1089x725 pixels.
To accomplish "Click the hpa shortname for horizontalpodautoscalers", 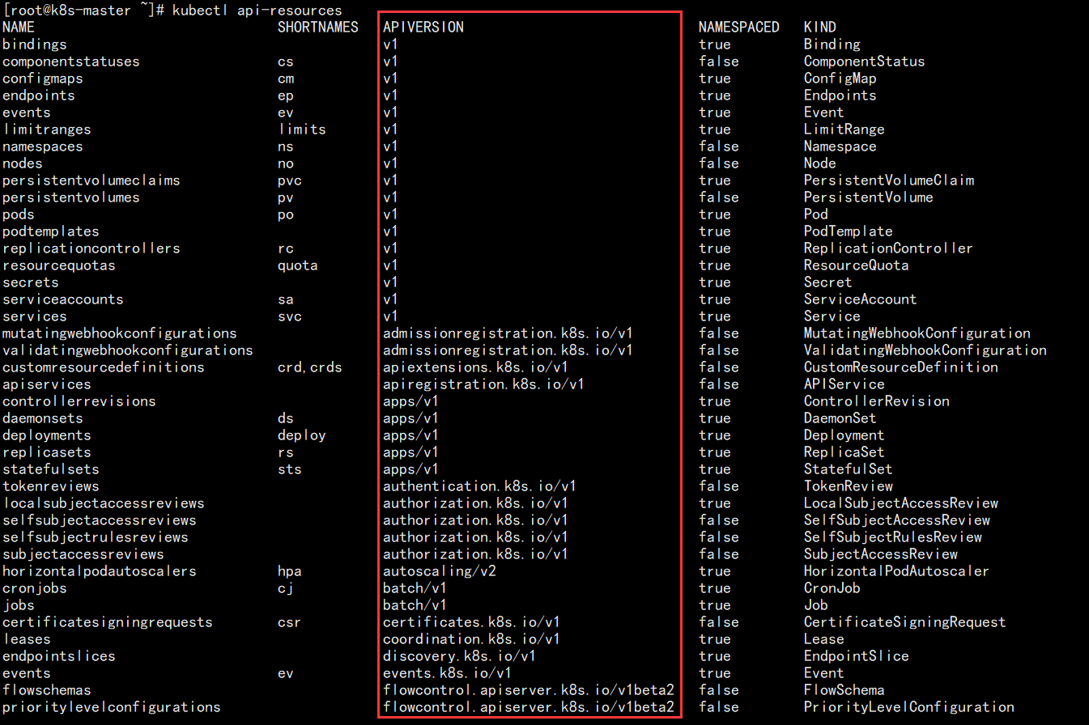I will [288, 570].
